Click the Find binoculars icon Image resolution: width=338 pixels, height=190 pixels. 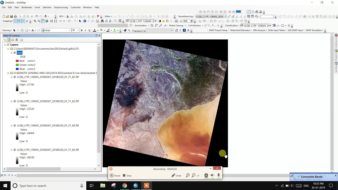coord(102,21)
